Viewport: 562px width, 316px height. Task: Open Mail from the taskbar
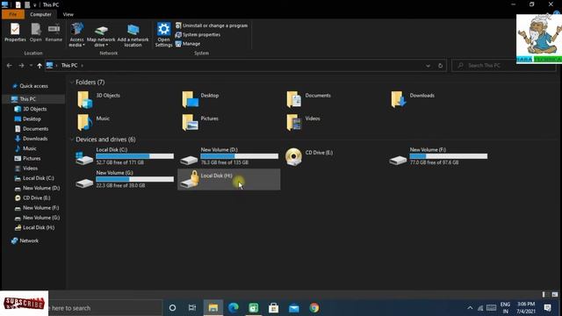[x=294, y=308]
